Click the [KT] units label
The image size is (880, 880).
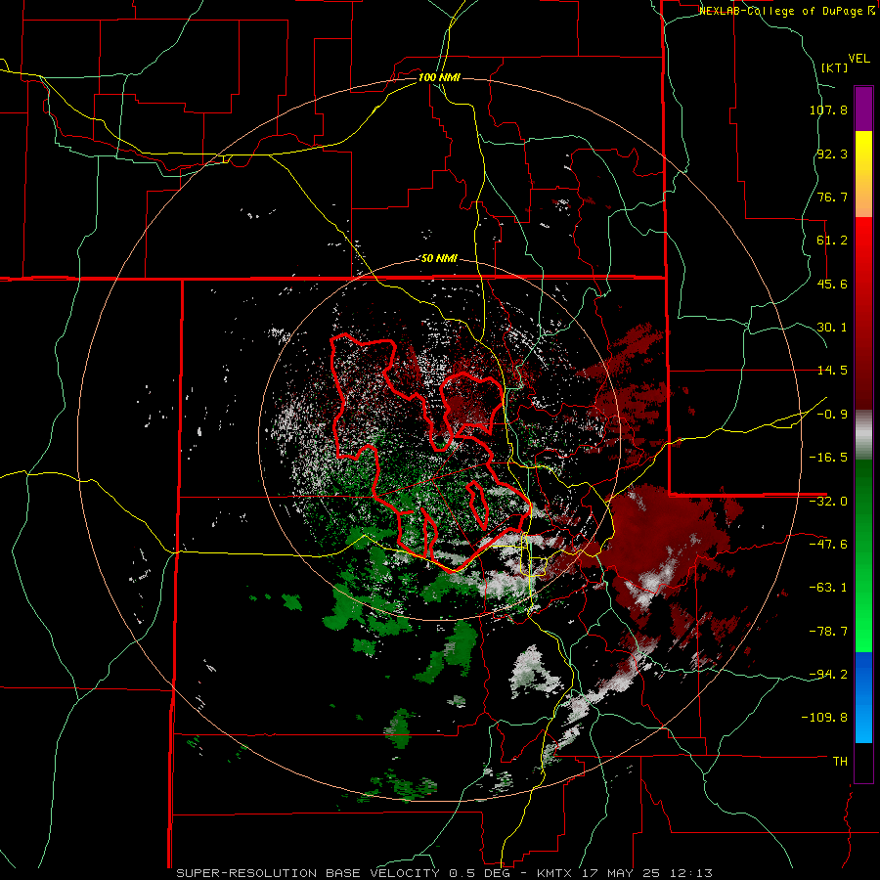pyautogui.click(x=834, y=67)
